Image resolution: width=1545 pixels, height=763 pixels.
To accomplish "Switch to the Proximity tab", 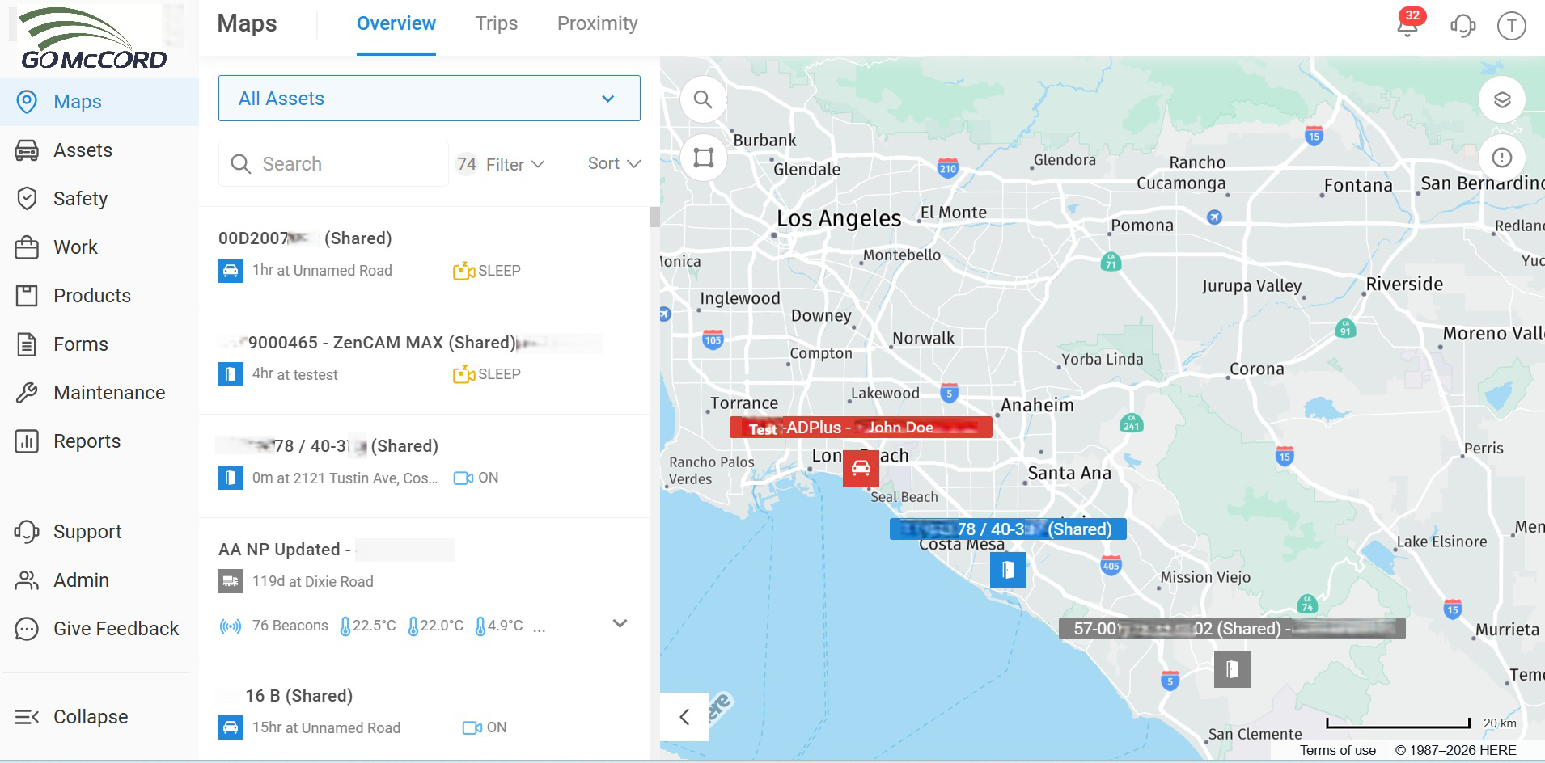I will tap(597, 24).
